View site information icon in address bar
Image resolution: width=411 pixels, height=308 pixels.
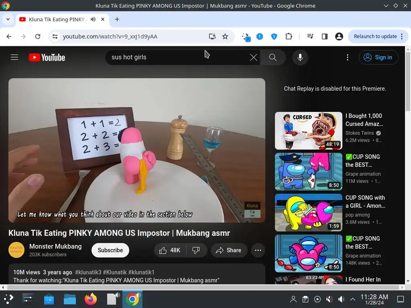point(55,36)
